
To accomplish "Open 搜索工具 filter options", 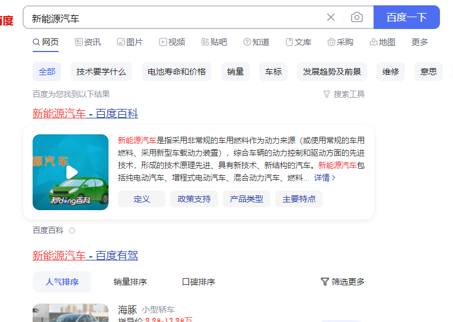I will [344, 94].
